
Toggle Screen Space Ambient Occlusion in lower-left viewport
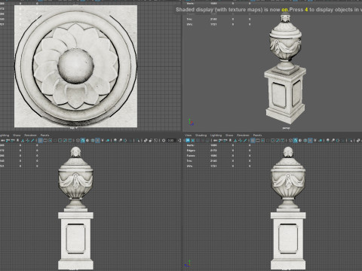[115, 141]
